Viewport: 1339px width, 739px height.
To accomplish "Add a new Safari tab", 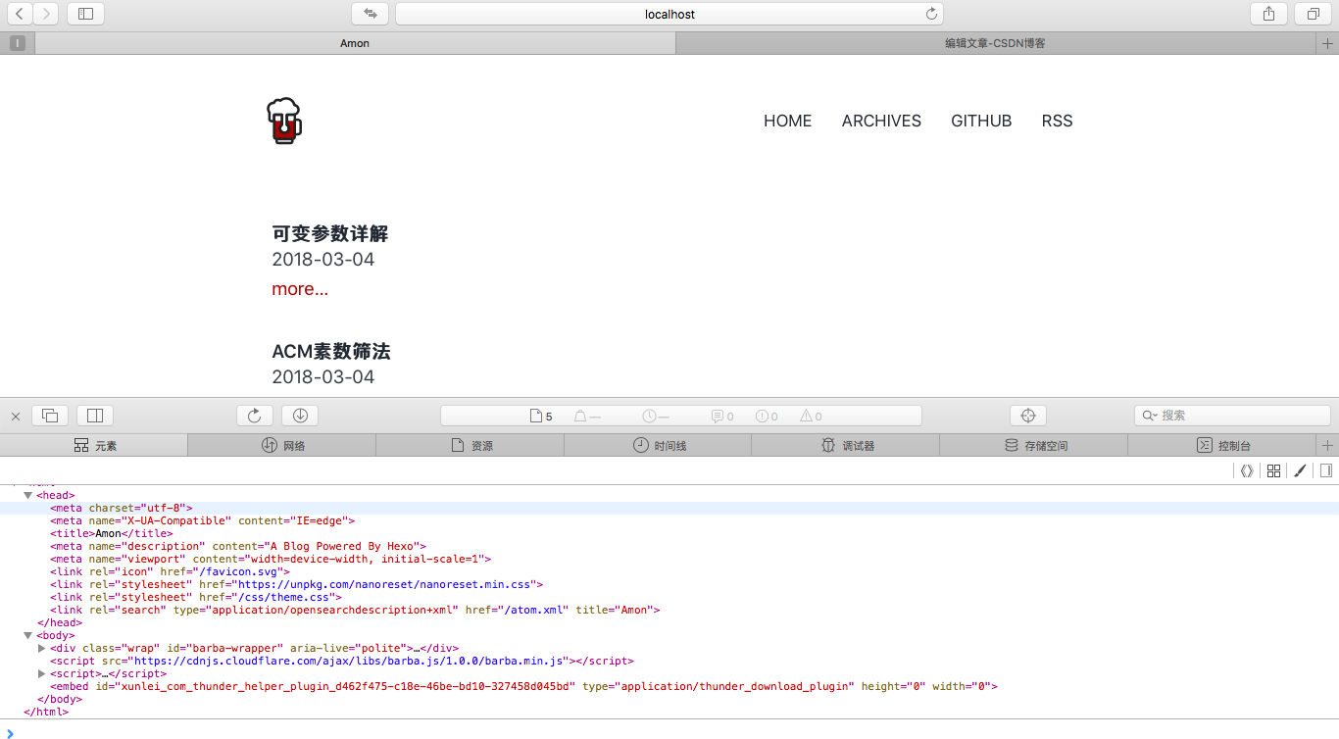I will tap(1327, 43).
